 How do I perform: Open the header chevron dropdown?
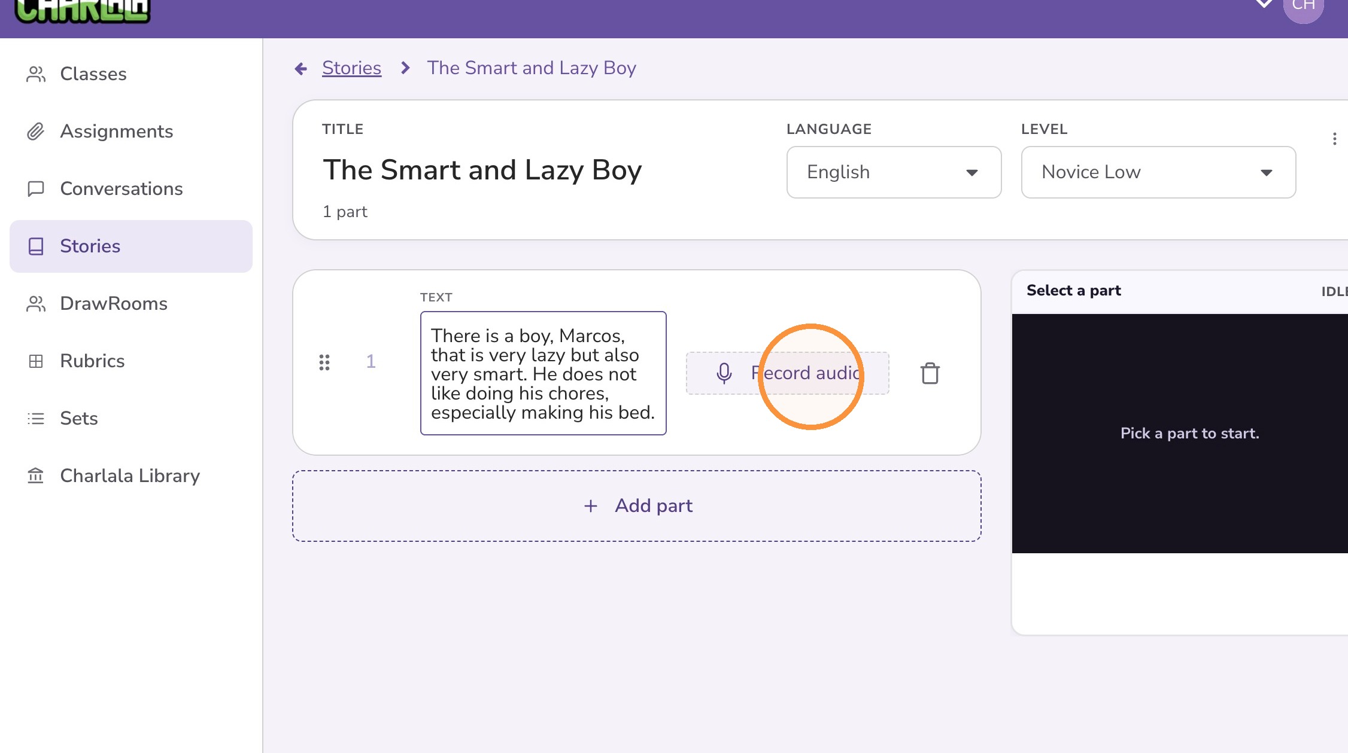click(1264, 4)
